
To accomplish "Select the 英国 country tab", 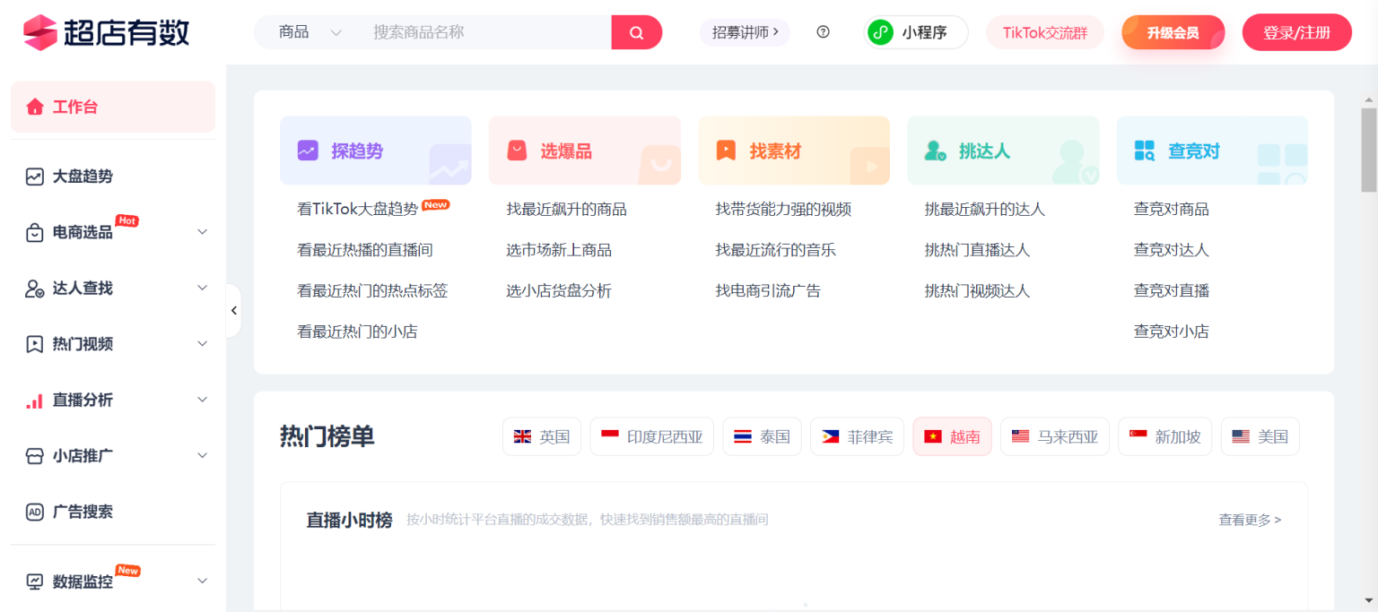I will pyautogui.click(x=541, y=436).
